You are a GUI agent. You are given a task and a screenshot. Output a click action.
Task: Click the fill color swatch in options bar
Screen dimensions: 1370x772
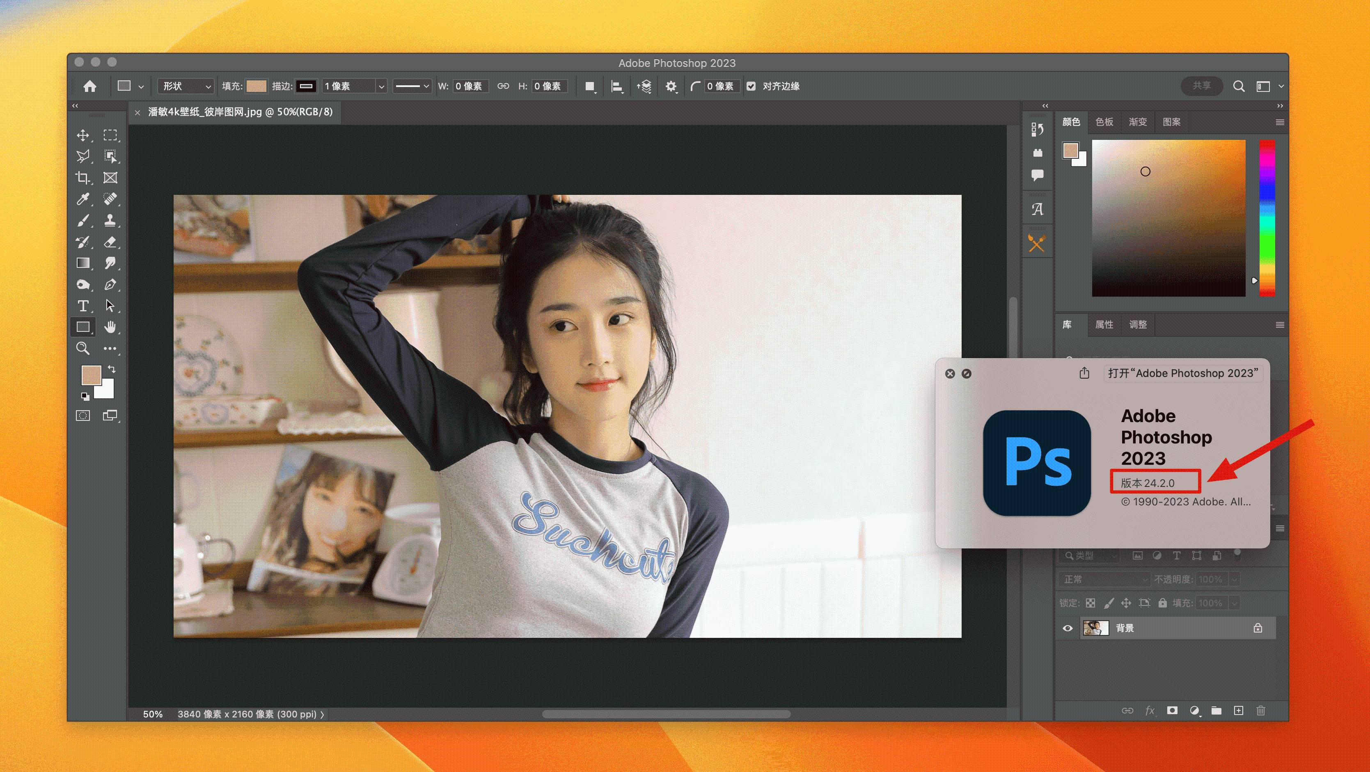point(256,86)
